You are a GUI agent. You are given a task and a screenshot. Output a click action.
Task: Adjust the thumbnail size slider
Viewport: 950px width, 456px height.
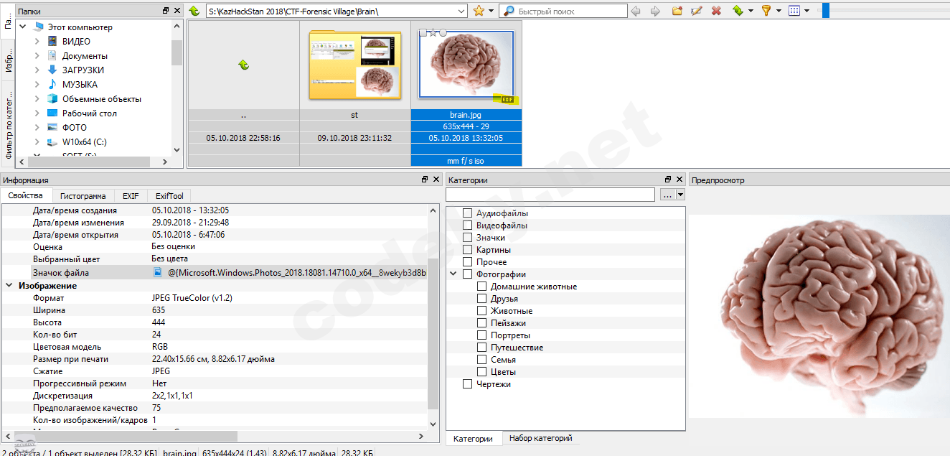826,11
